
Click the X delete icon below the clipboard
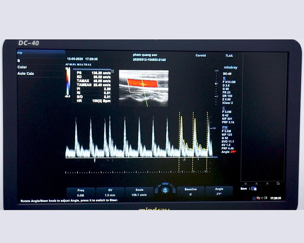[x=267, y=183]
